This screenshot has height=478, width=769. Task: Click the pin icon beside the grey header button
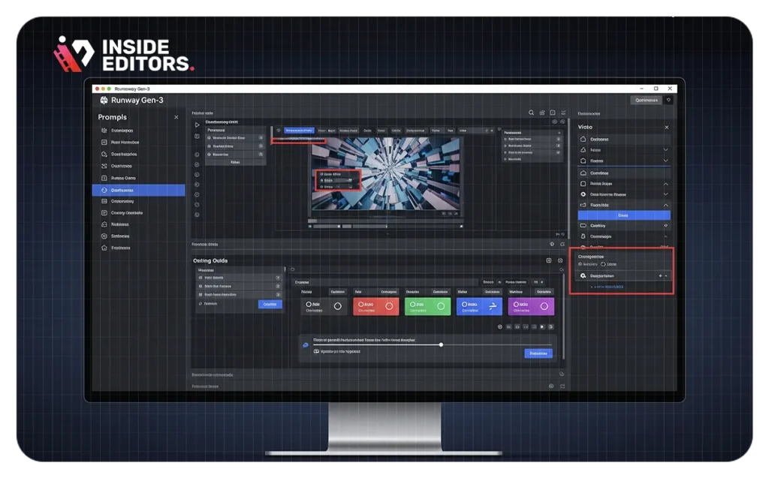coord(668,100)
